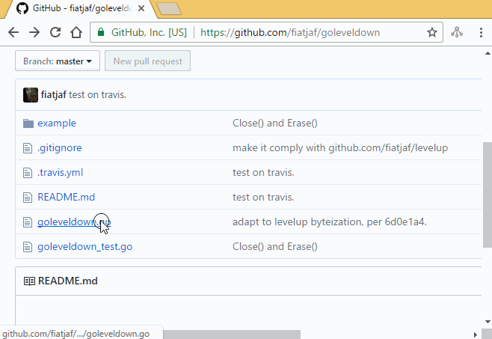Open goleveldown_test.go's 'Close() and Erase()' commit message
Screen dimensions: 492x339
[275, 247]
